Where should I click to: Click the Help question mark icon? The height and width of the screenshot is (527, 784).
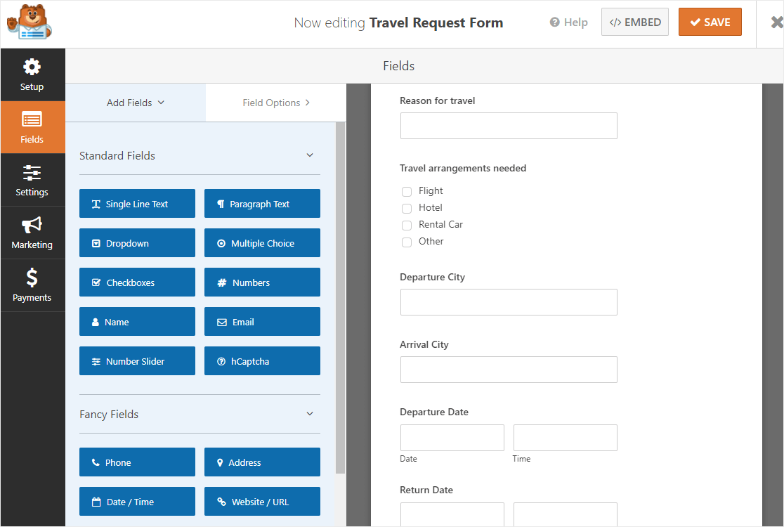pos(554,22)
